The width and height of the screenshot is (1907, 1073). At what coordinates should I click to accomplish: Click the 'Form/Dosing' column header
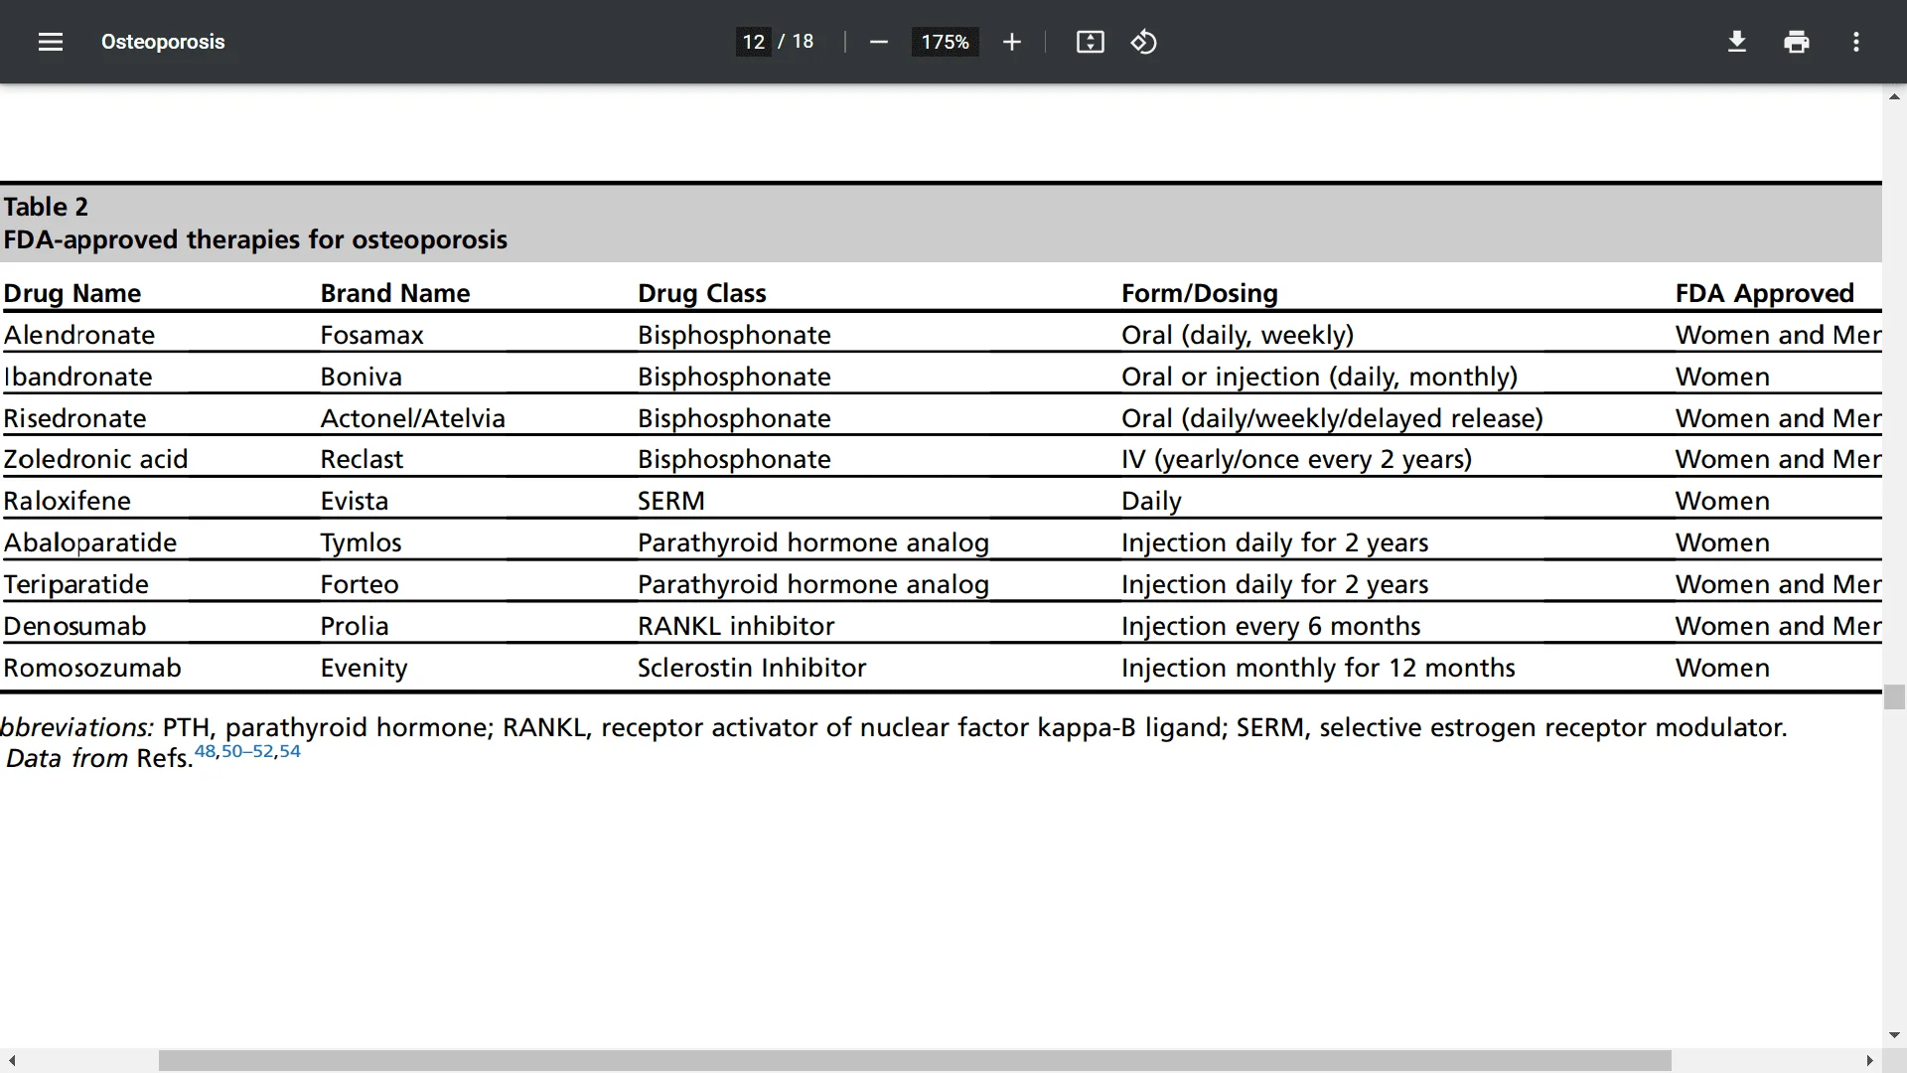coord(1200,293)
